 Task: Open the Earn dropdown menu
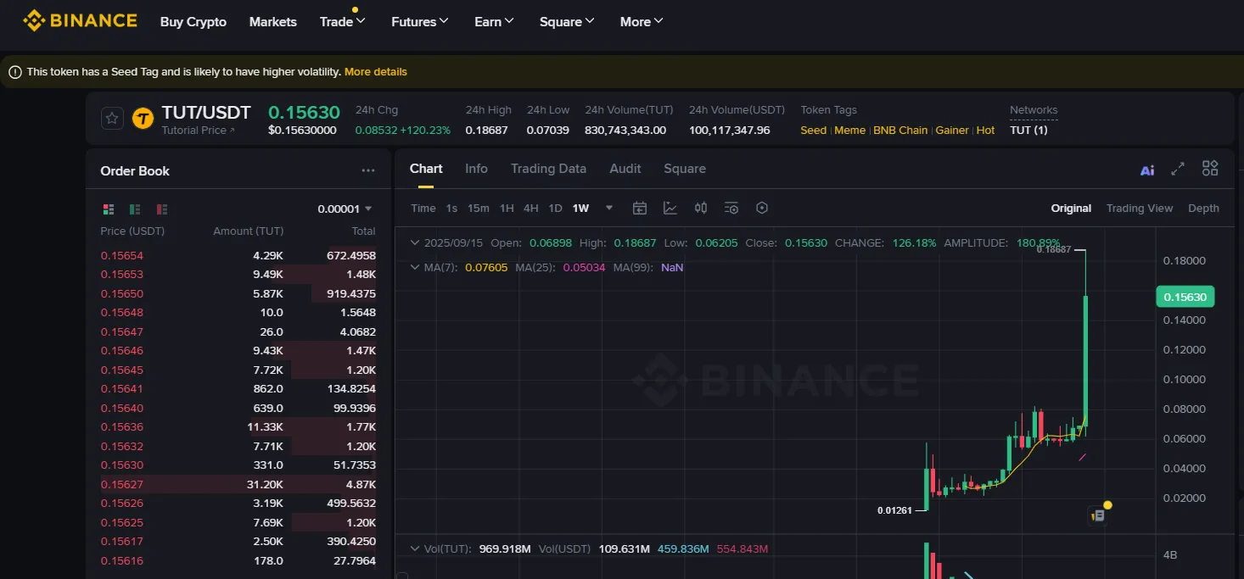coord(494,21)
